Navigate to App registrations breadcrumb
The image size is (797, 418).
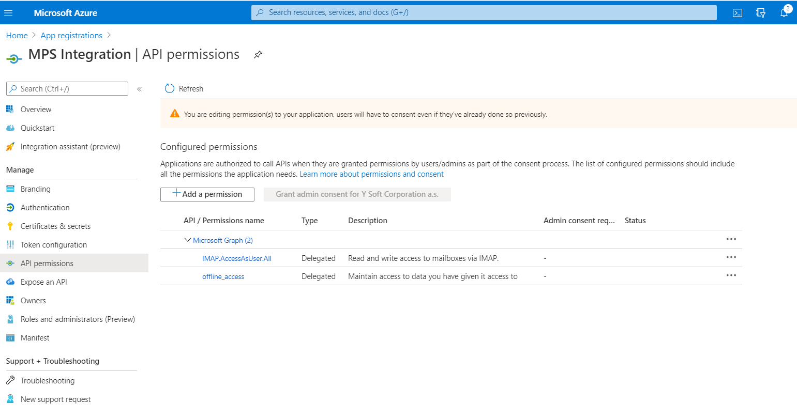pos(71,36)
